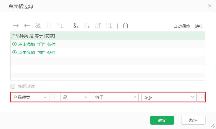The image size is (216, 129).
Task: Click the outdent left arrow icon
Action: pos(27,26)
